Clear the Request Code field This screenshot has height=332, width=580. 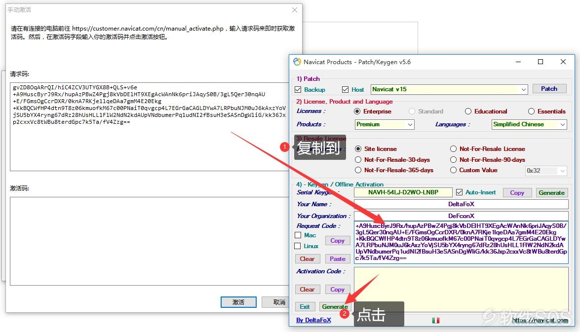click(307, 259)
